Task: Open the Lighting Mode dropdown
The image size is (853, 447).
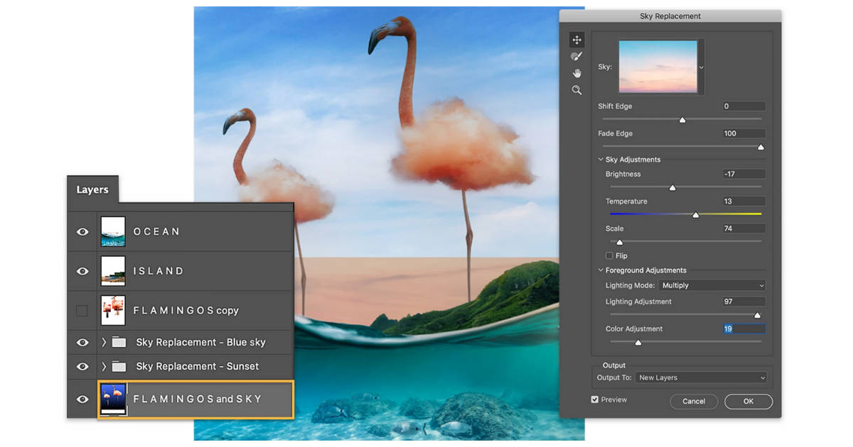Action: [712, 285]
